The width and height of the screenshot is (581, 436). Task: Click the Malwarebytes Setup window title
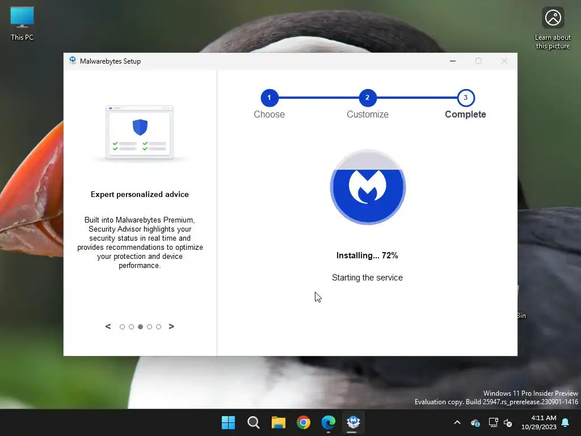[x=111, y=61]
